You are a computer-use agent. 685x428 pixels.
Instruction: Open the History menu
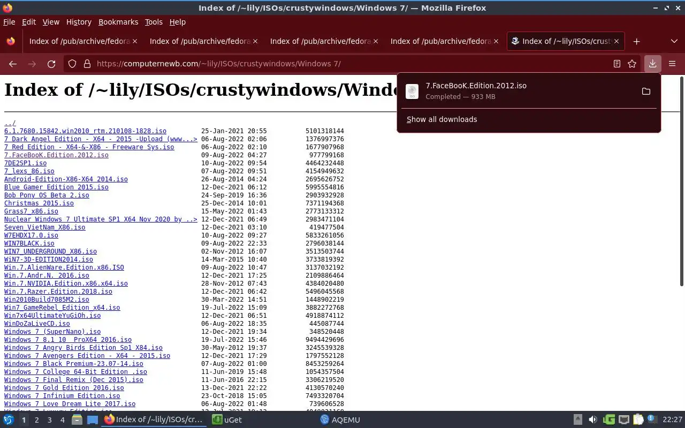tap(79, 22)
